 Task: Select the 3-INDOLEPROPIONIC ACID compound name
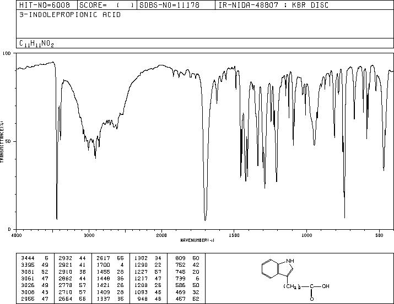[x=70, y=15]
